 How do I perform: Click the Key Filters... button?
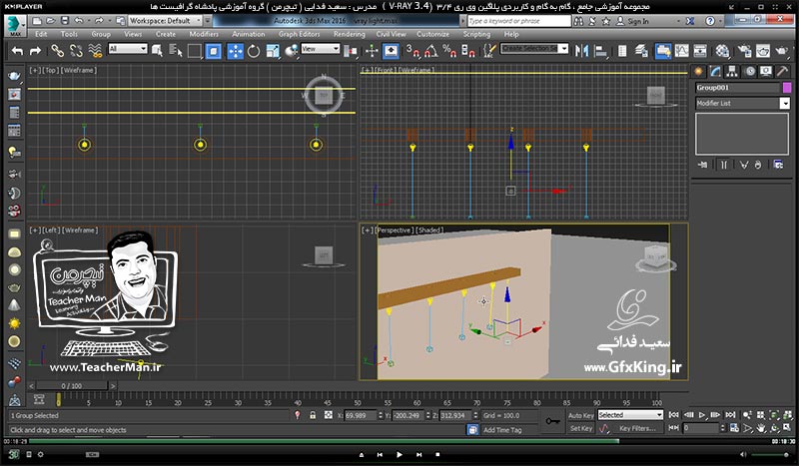pos(637,429)
